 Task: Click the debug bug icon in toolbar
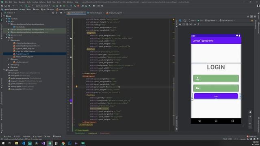coord(64,6)
